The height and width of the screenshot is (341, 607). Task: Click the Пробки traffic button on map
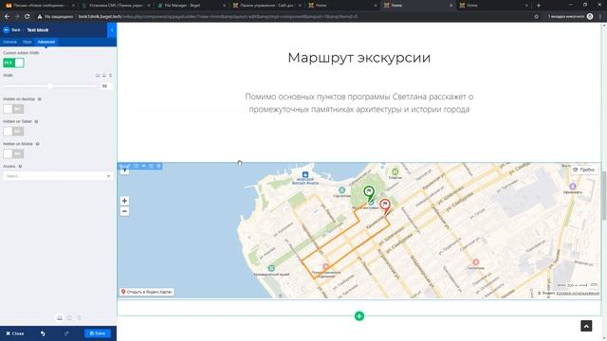tap(584, 170)
